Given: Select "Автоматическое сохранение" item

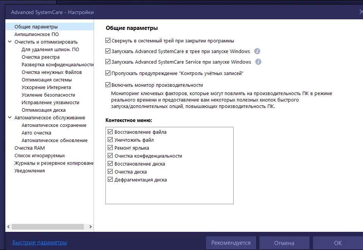Looking at the screenshot, I should 54,125.
